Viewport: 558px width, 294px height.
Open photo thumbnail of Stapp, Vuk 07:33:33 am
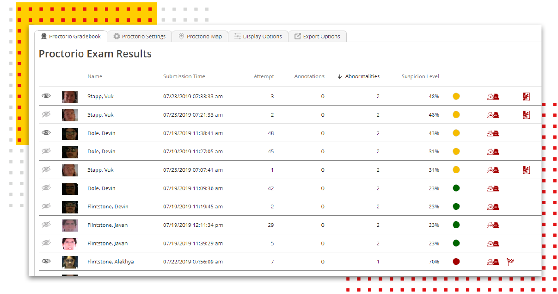[70, 96]
